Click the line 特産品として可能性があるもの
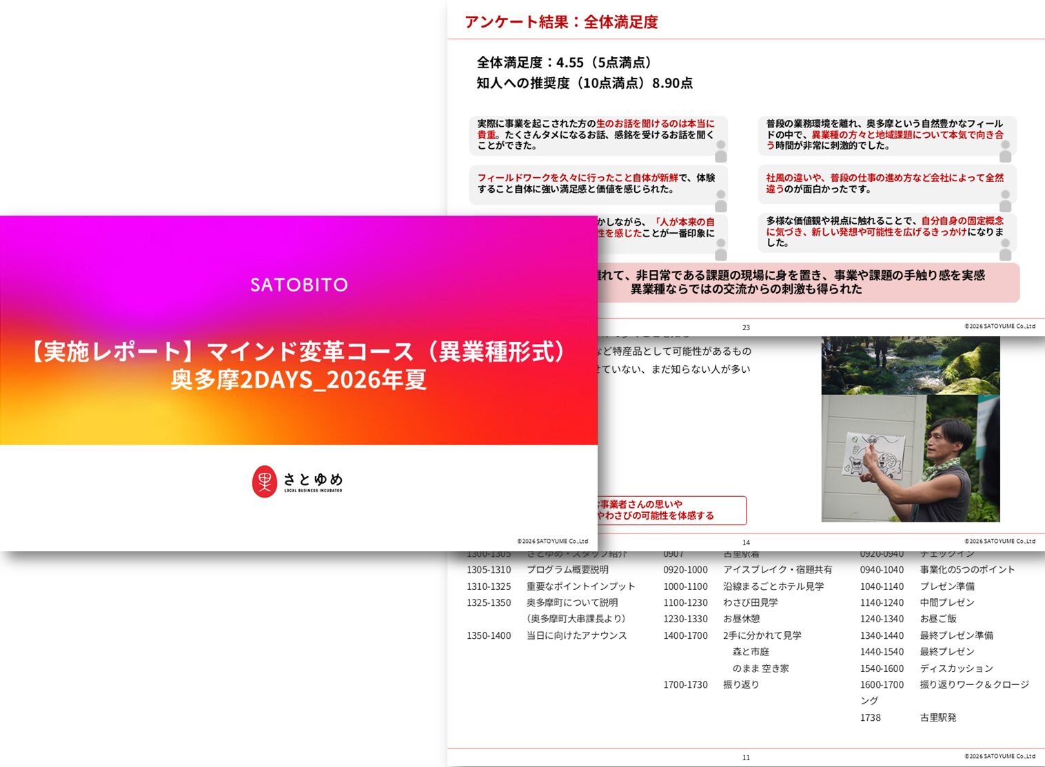The width and height of the screenshot is (1045, 767). tap(675, 351)
